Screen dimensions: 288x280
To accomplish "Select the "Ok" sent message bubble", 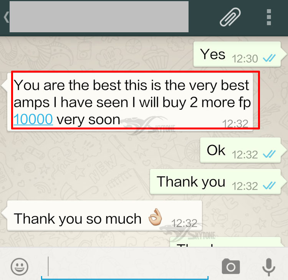I will [x=240, y=150].
